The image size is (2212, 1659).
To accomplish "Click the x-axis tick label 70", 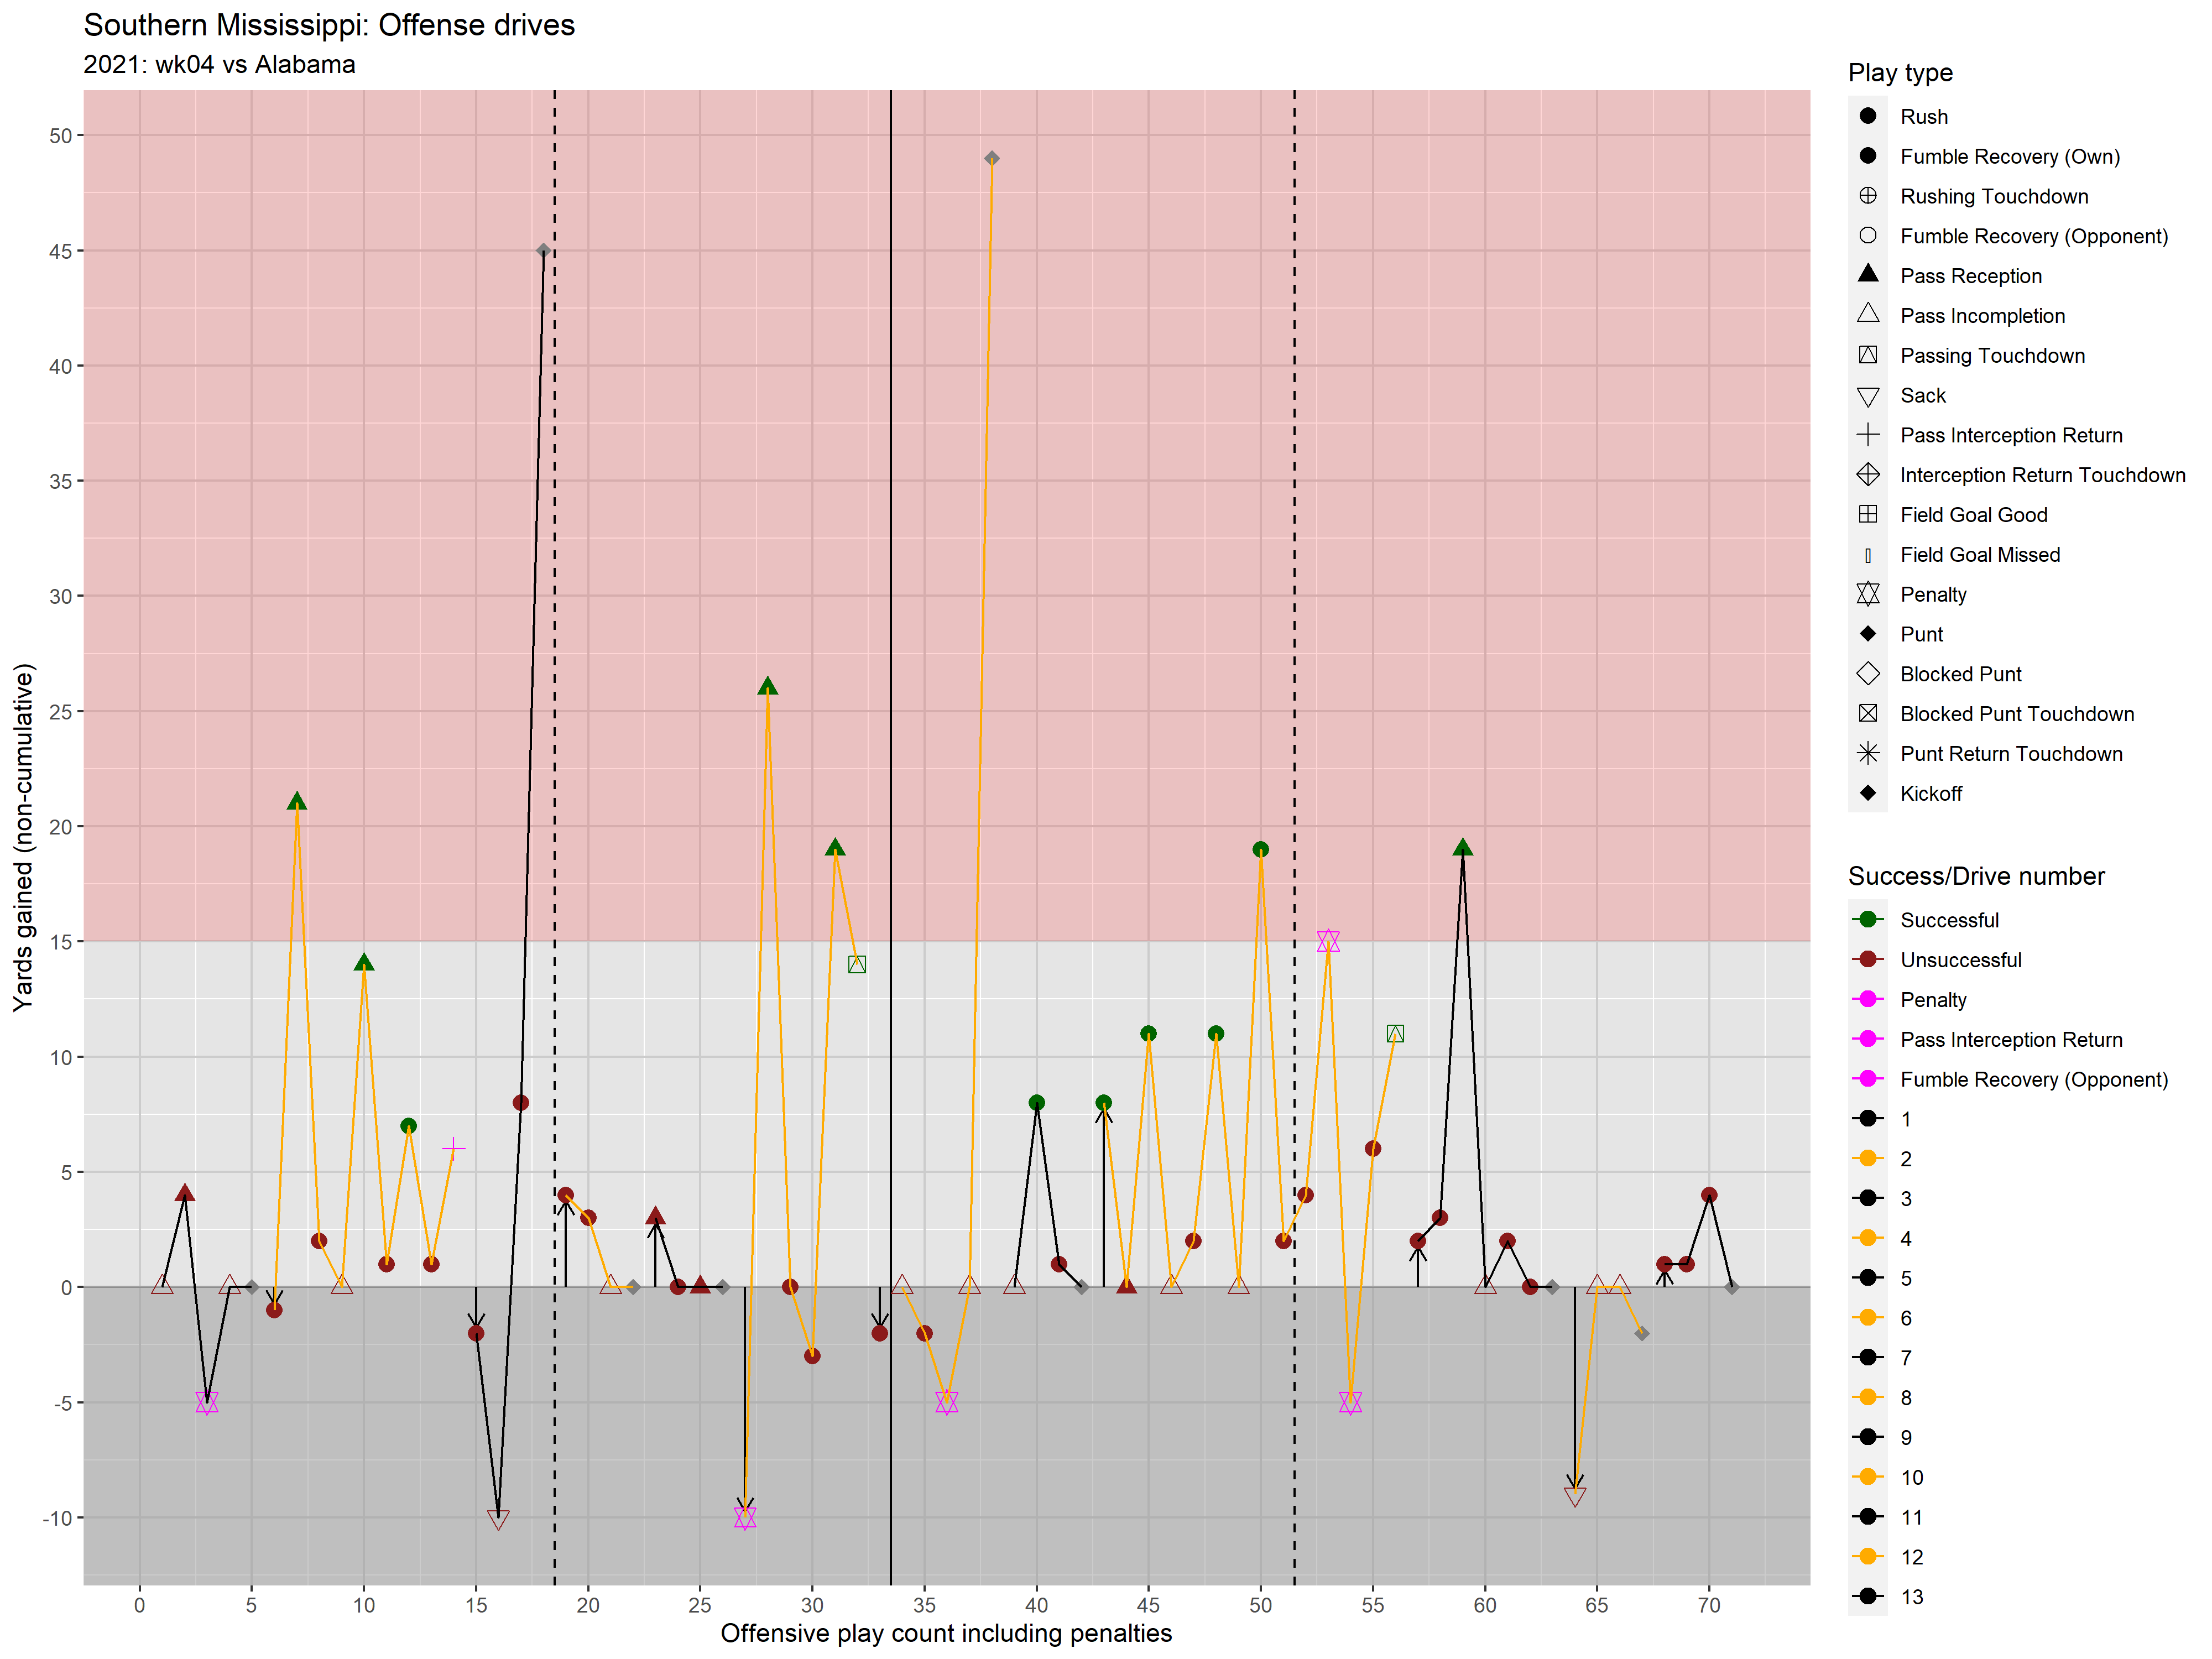I will click(x=1709, y=1605).
